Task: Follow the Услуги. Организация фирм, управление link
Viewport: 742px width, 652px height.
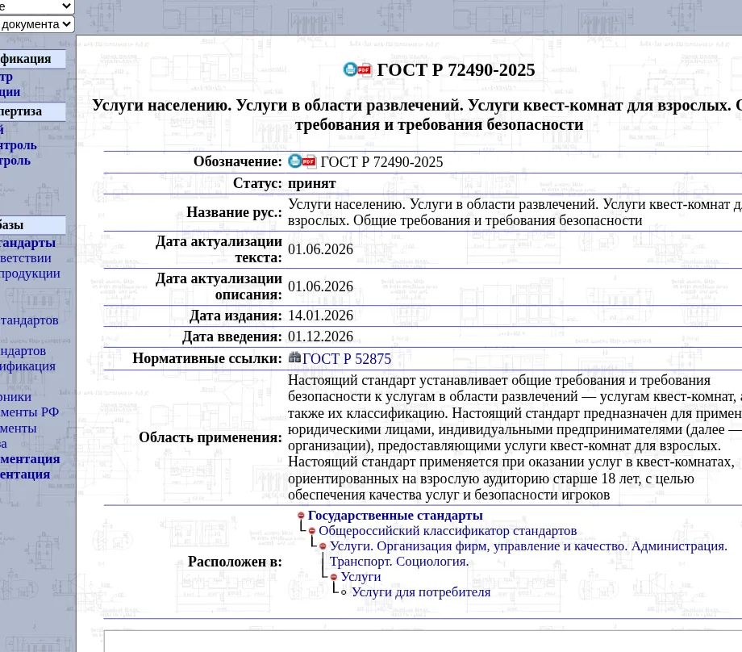Action: (528, 554)
